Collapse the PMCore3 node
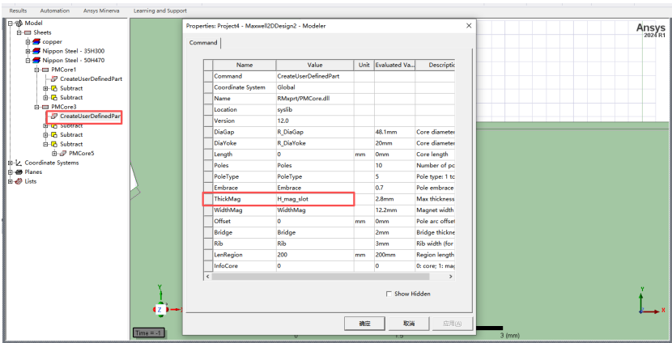This screenshot has width=672, height=343. point(37,107)
